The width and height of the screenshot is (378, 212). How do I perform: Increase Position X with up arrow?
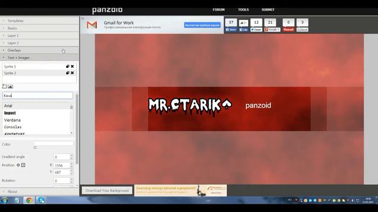point(71,164)
